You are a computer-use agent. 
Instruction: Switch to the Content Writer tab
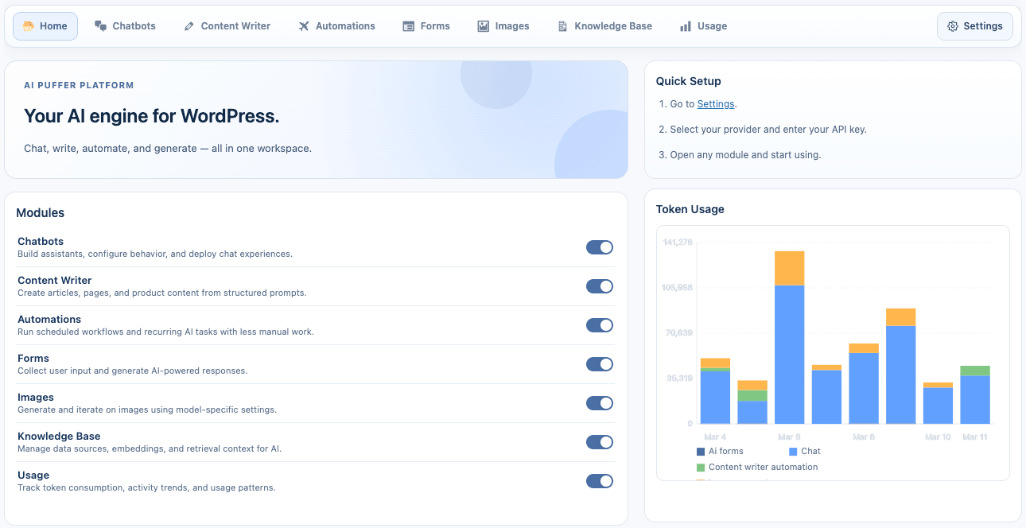[x=227, y=26]
